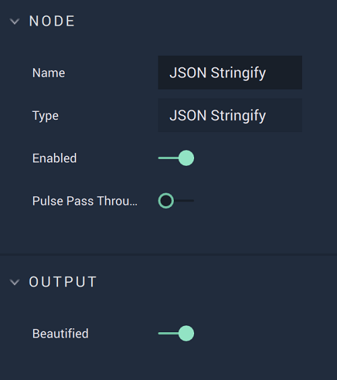The image size is (337, 380).
Task: Click the hollow knob of Pulse Pass toggle
Action: (x=166, y=201)
